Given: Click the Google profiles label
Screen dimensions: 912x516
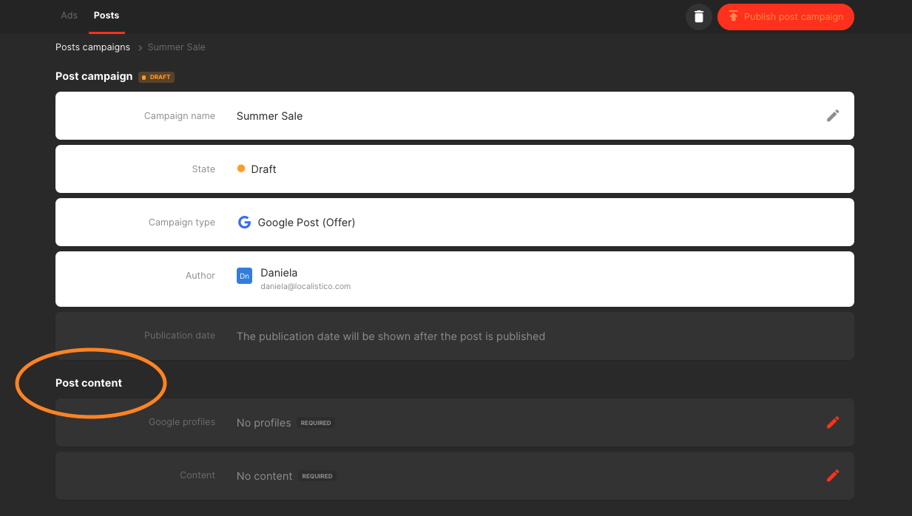Looking at the screenshot, I should (x=182, y=422).
